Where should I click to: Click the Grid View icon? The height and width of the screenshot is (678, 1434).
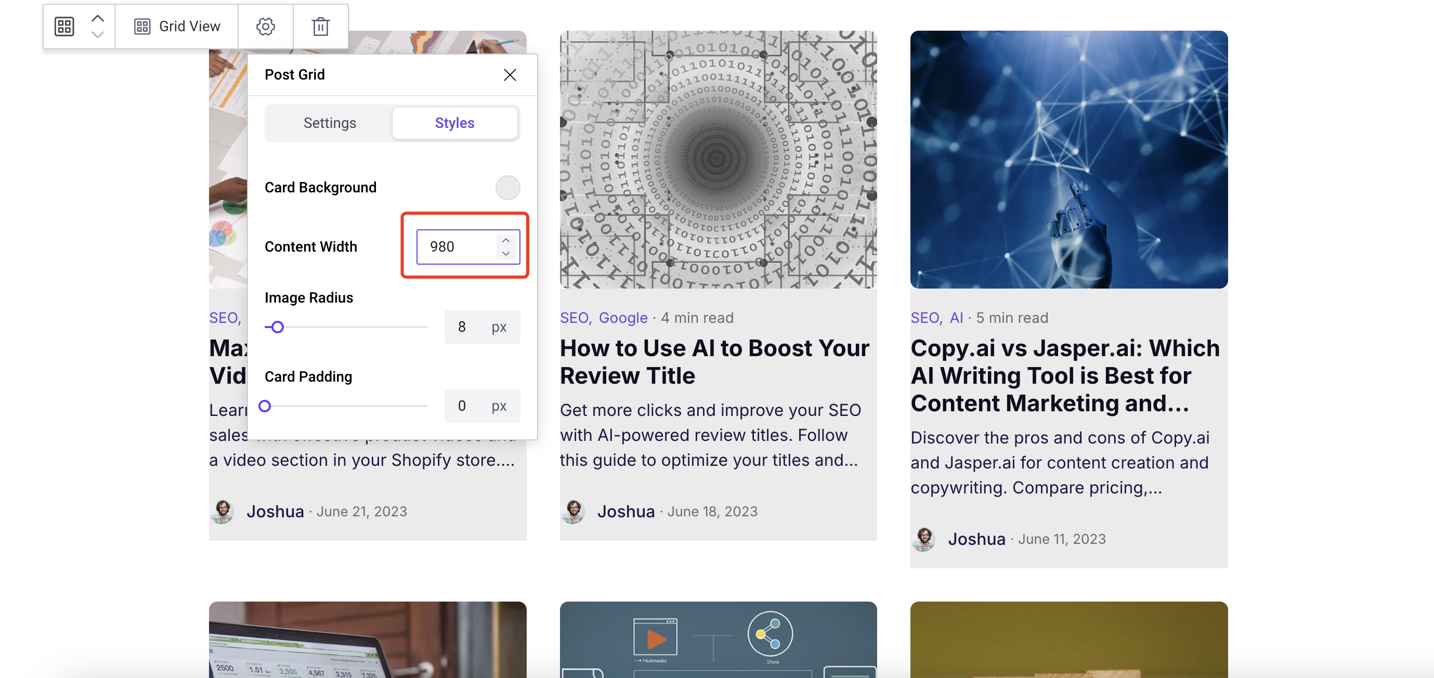[142, 25]
